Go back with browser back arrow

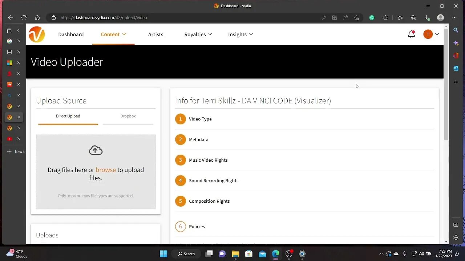point(11,17)
